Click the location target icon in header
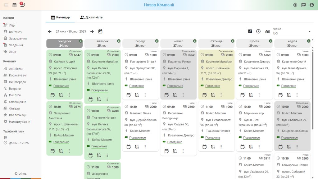Image resolution: width=318 pixels, height=179 pixels. click(295, 5)
